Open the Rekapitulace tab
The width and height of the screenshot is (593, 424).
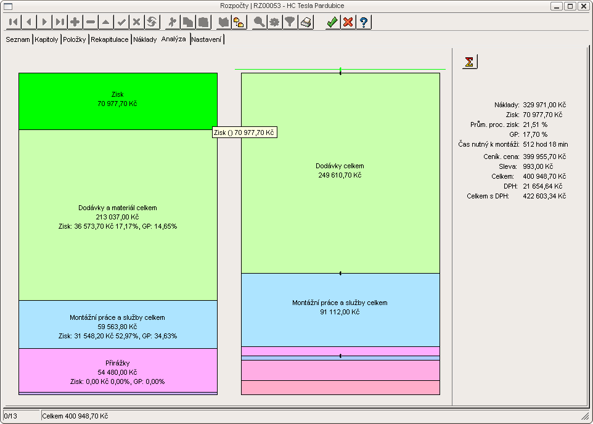[x=110, y=39]
